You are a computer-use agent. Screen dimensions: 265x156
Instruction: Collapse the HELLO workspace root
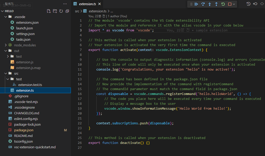[x=2, y=11]
